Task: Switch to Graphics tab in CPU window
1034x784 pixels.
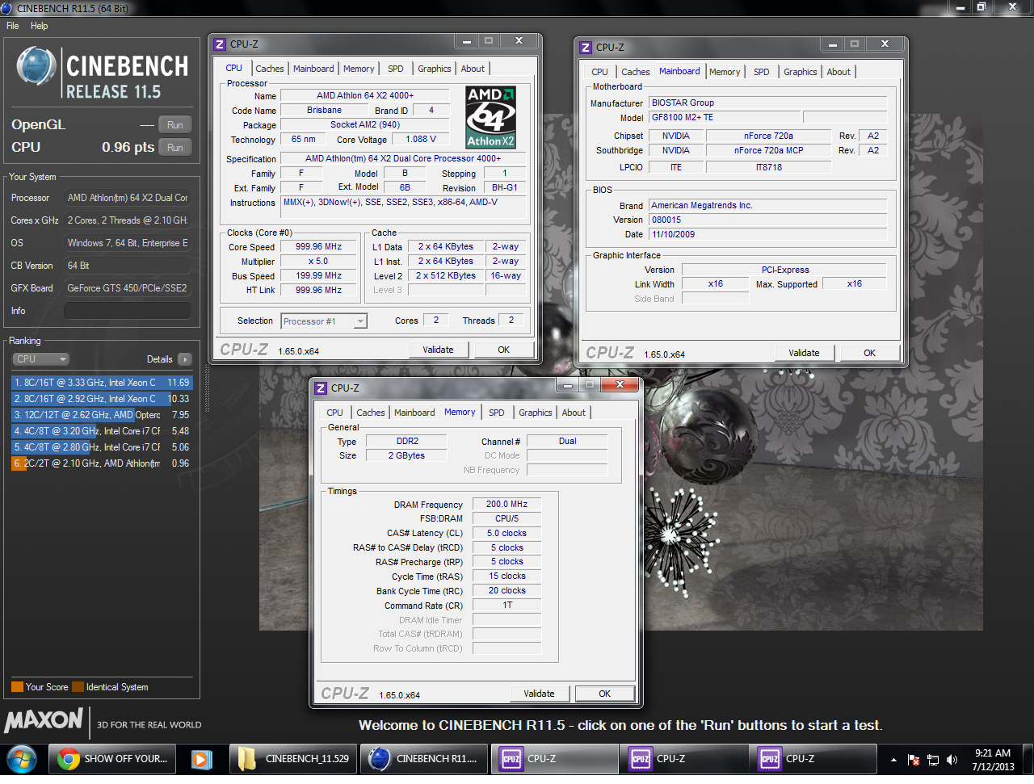Action: [435, 69]
